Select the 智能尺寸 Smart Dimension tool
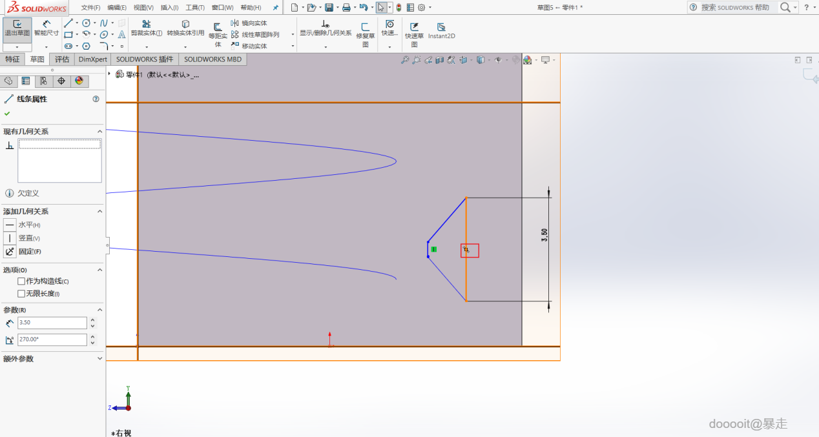The width and height of the screenshot is (819, 437). [x=47, y=28]
